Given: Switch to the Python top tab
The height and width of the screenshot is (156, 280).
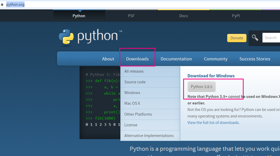Looking at the screenshot, I should coord(79,16).
